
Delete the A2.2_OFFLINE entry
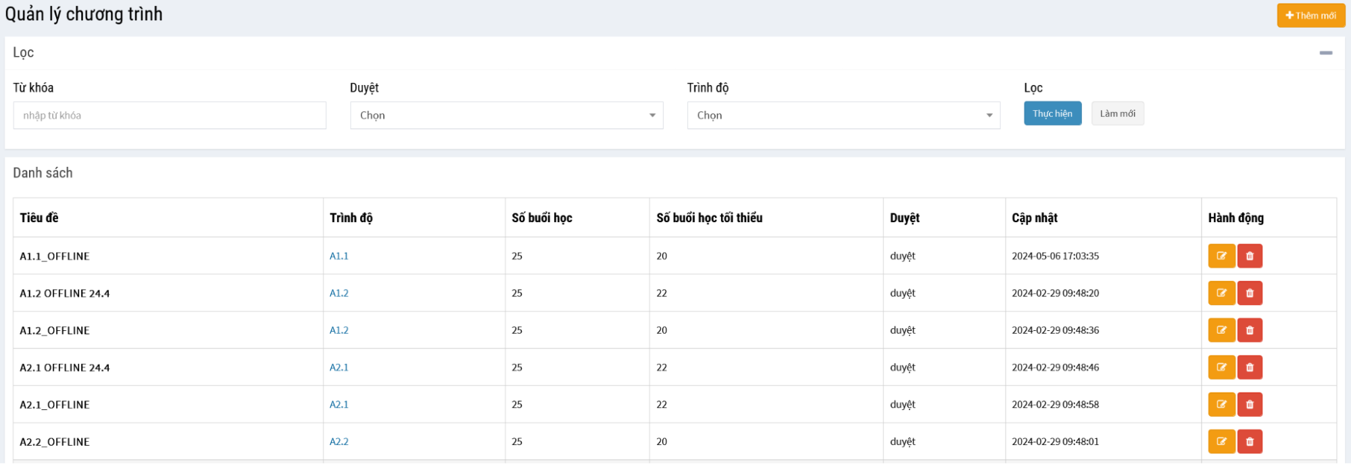[1249, 442]
